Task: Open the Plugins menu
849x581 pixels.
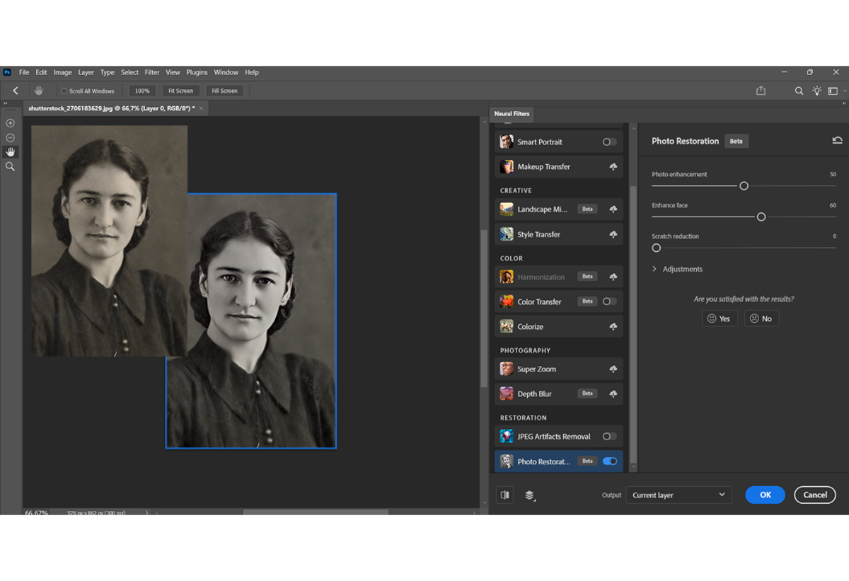Action: click(197, 72)
